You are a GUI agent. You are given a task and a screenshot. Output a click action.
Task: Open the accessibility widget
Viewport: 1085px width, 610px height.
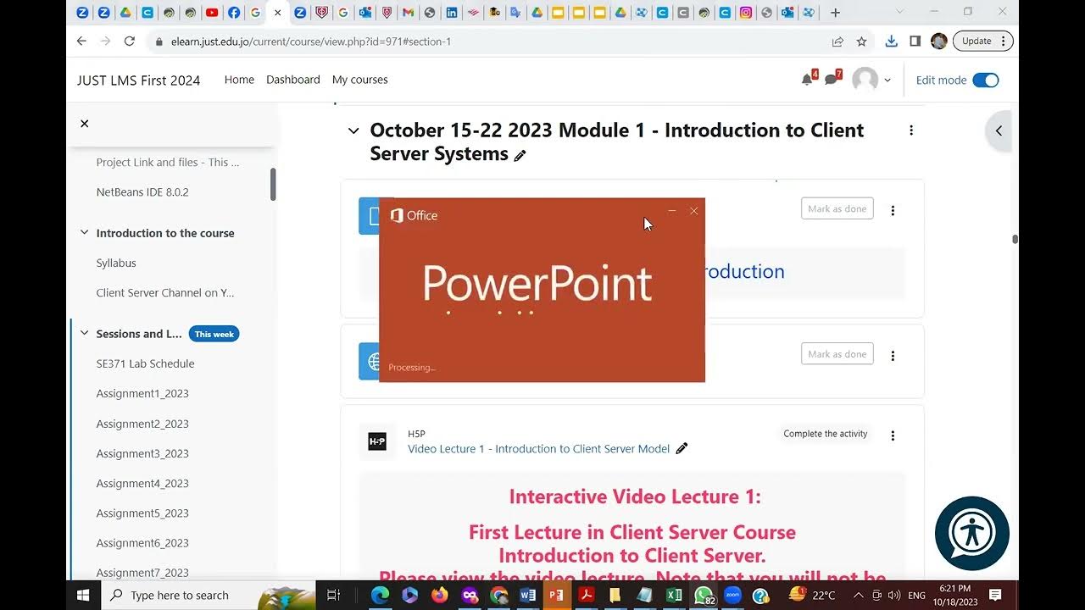(x=971, y=533)
